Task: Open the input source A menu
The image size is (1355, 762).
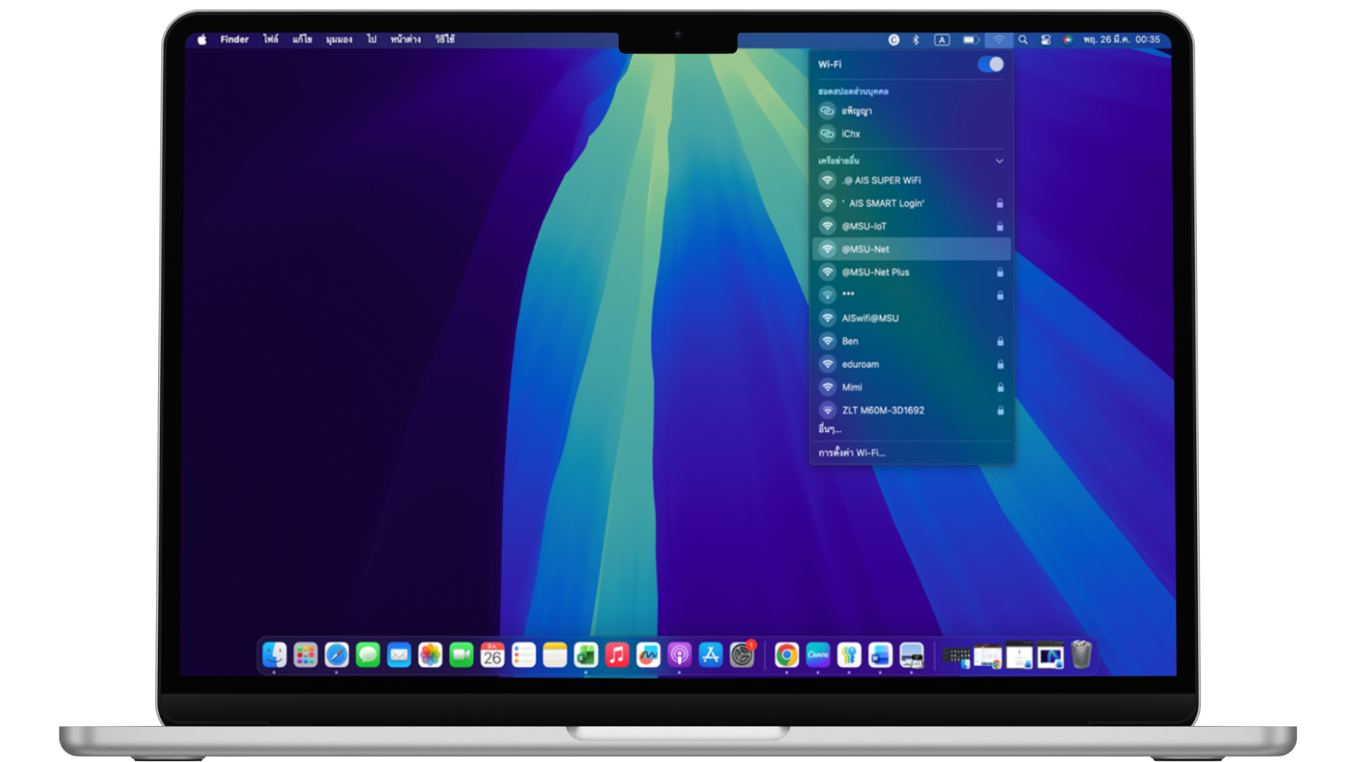Action: (x=942, y=40)
